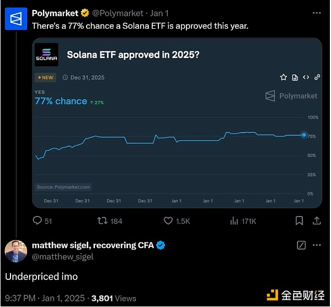Copy the market link using chain icon
331x307 pixels.
click(317, 77)
